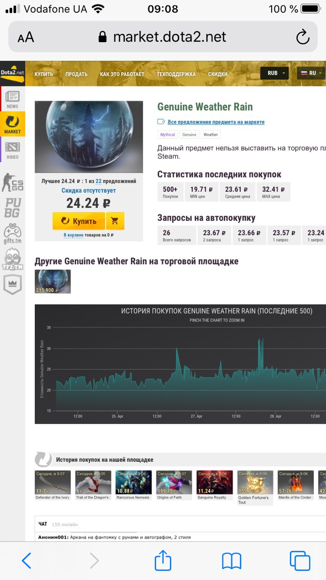Screen dimensions: 326x580
Task: Add item to cart icon button
Action: click(115, 221)
